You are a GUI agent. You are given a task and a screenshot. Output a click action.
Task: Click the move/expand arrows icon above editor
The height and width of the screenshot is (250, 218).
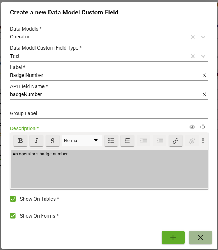[203, 127]
